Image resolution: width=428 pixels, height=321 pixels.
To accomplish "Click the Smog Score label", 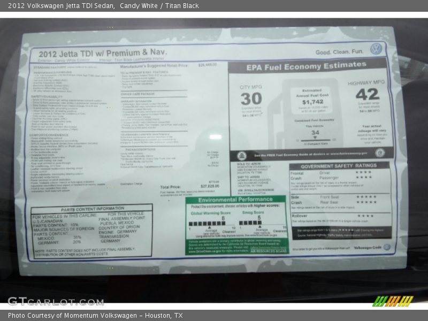I will (253, 212).
